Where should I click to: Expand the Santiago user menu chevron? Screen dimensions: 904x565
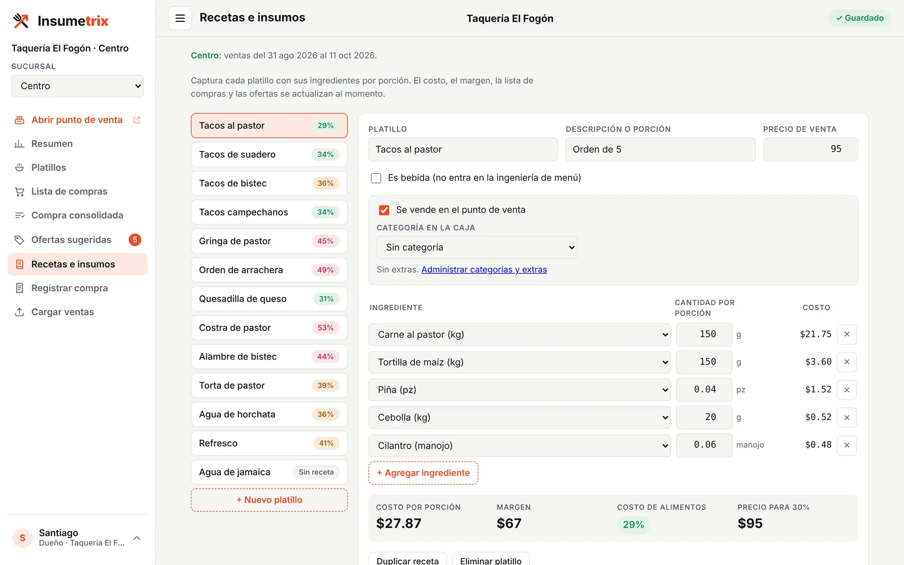click(x=137, y=538)
